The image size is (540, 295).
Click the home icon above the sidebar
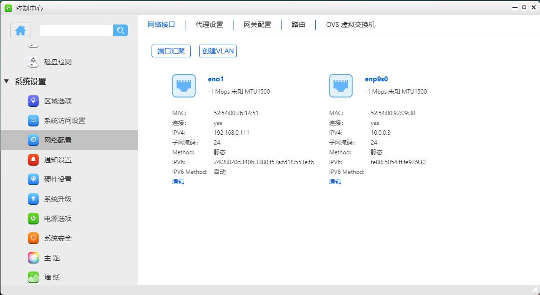[x=20, y=30]
